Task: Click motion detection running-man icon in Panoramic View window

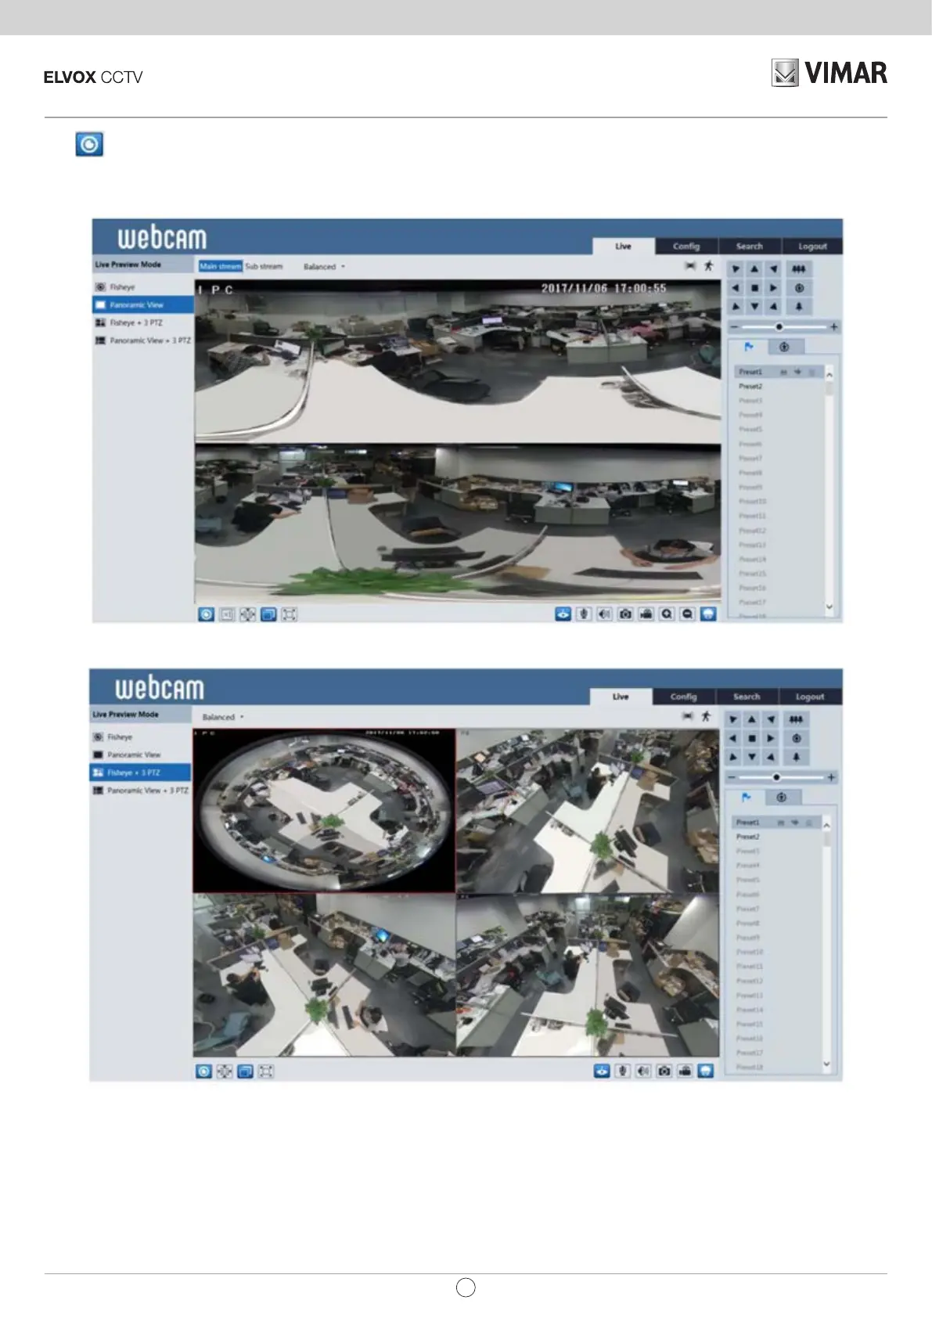Action: (708, 266)
